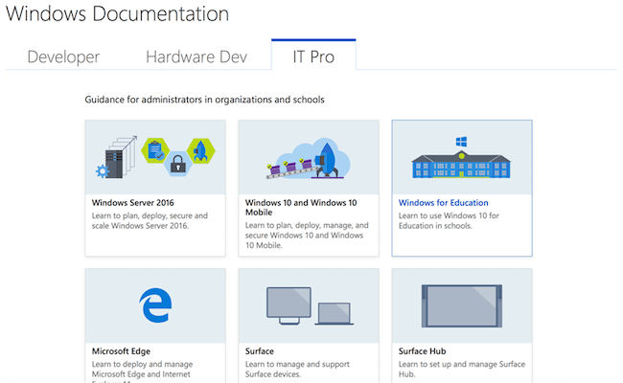Click the Microsoft Edge logo icon
Image resolution: width=623 pixels, height=383 pixels.
coord(155,304)
